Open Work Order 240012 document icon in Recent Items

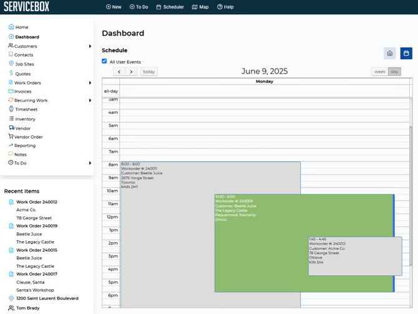pos(11,202)
